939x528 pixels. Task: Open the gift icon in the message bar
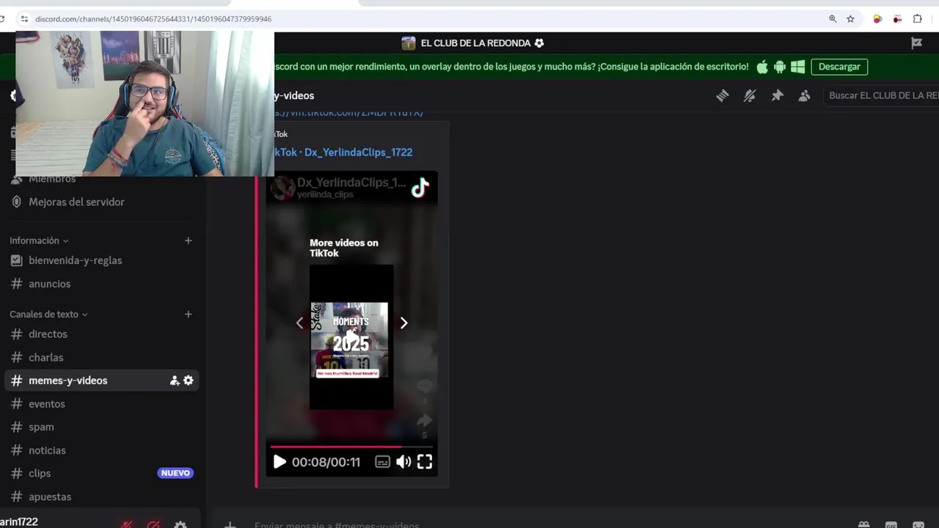coord(864,525)
